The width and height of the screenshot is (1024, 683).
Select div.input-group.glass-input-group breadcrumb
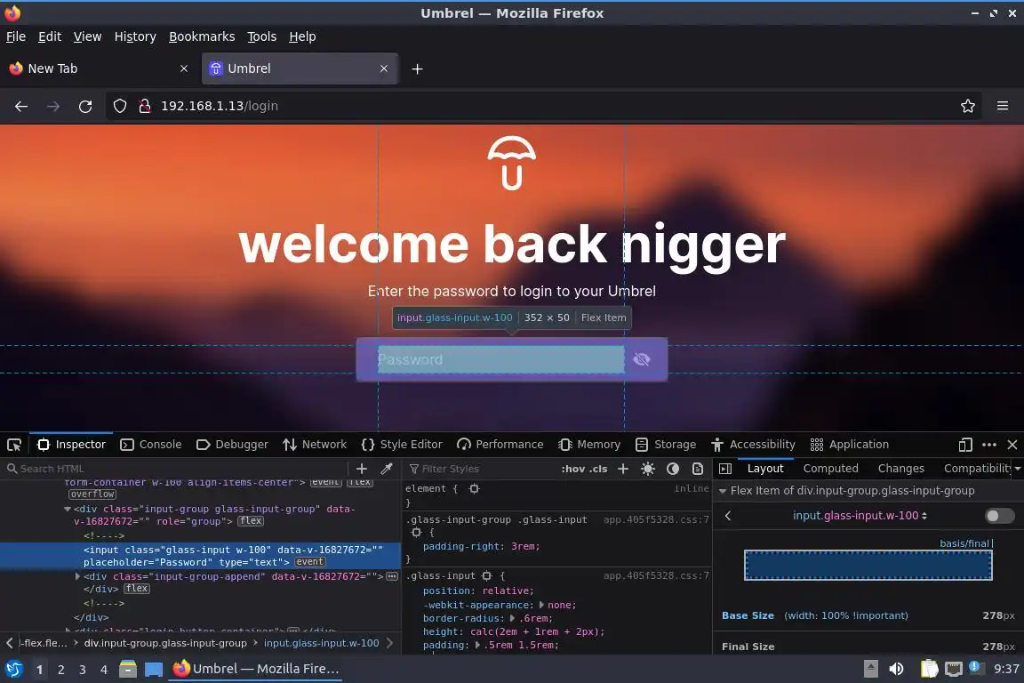tap(165, 643)
